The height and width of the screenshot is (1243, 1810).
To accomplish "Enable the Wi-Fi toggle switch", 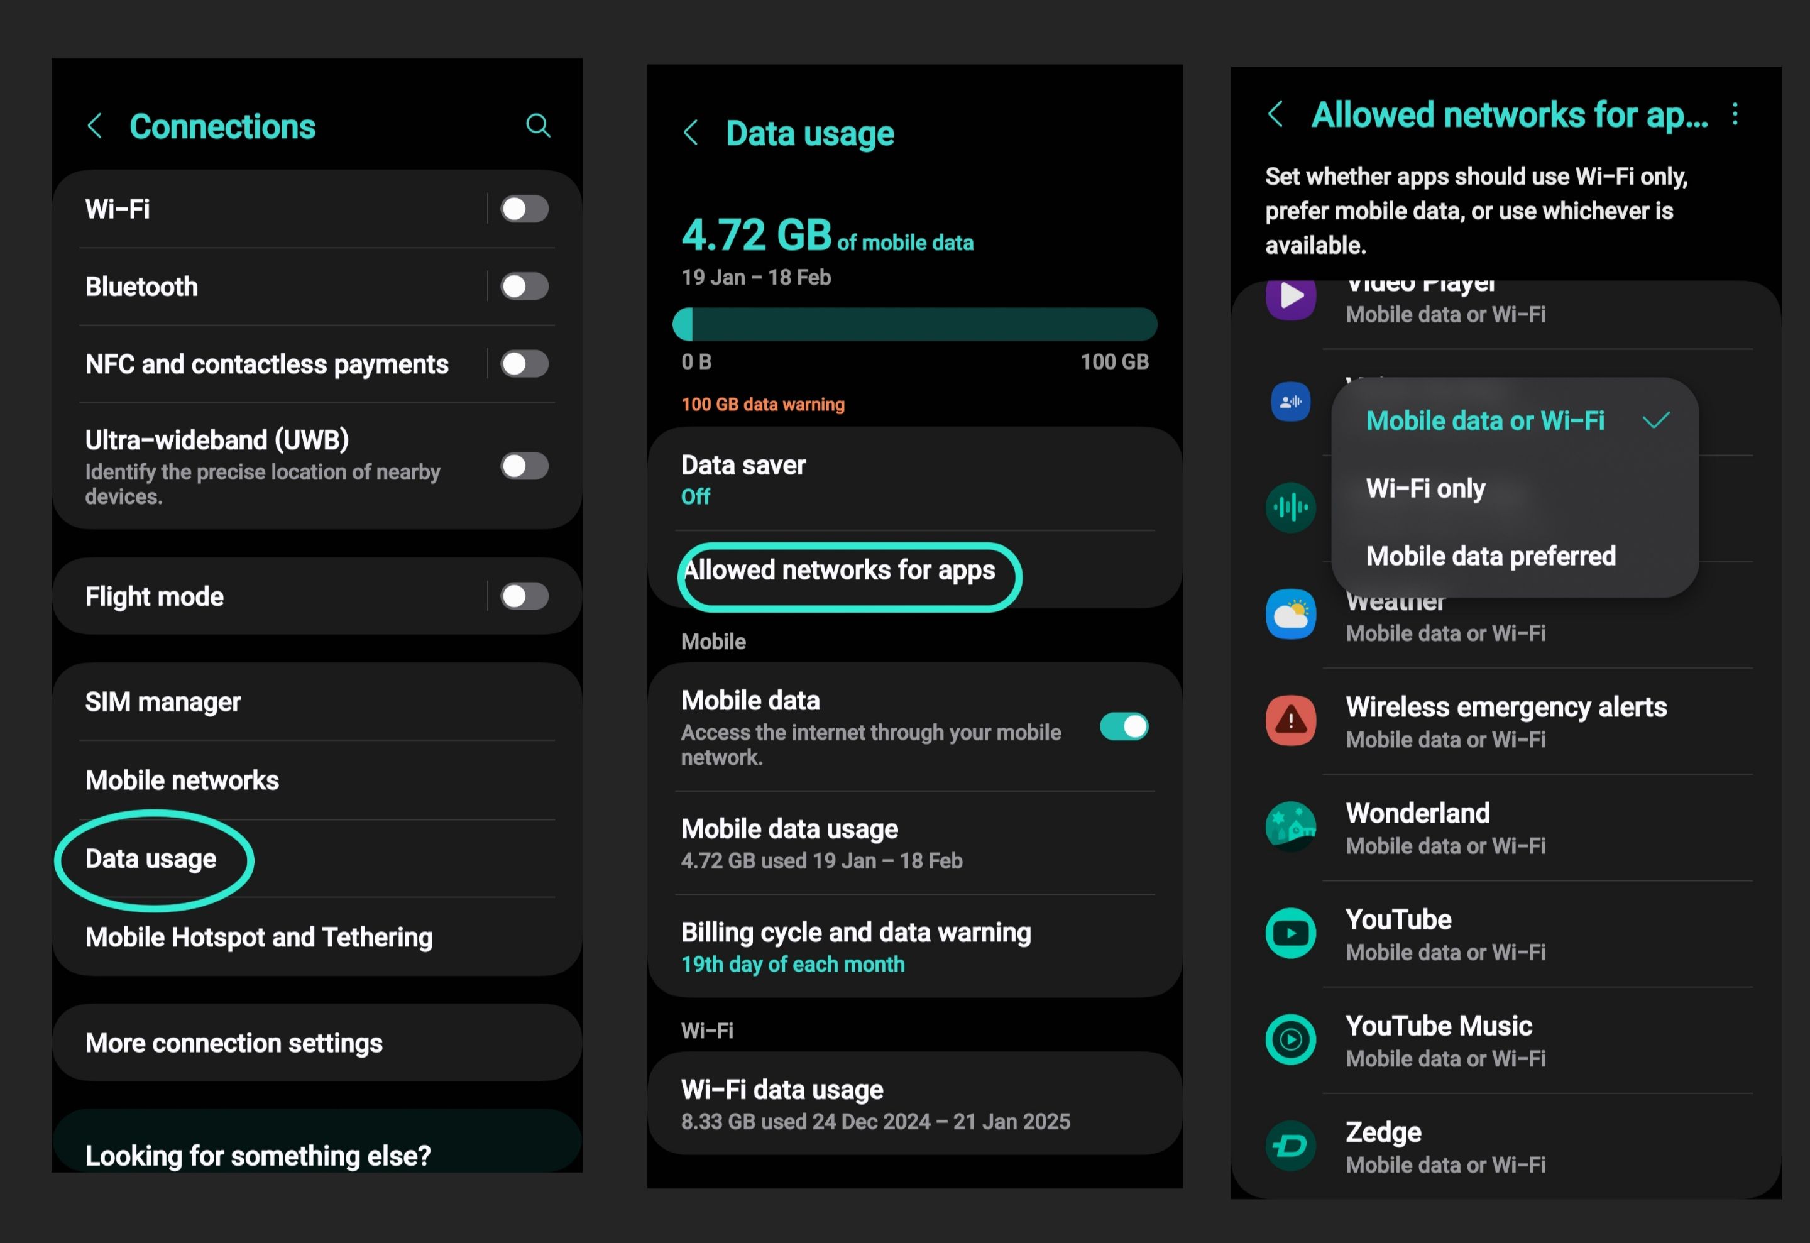I will tap(524, 209).
